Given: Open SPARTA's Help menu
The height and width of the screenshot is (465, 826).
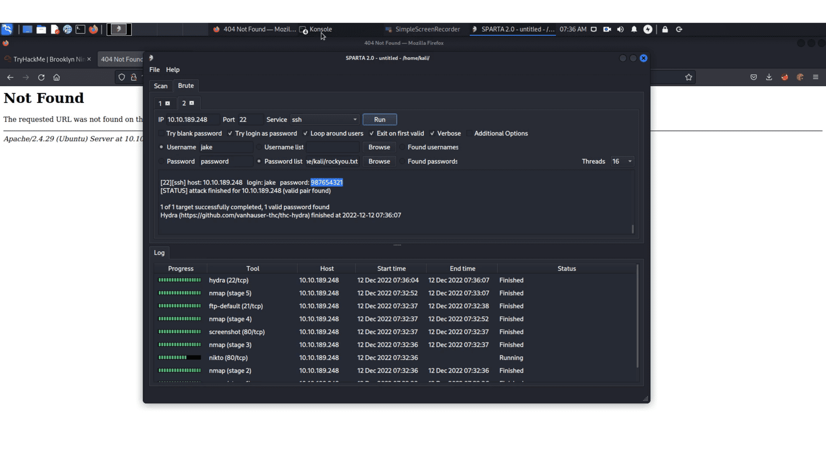Looking at the screenshot, I should [x=173, y=70].
